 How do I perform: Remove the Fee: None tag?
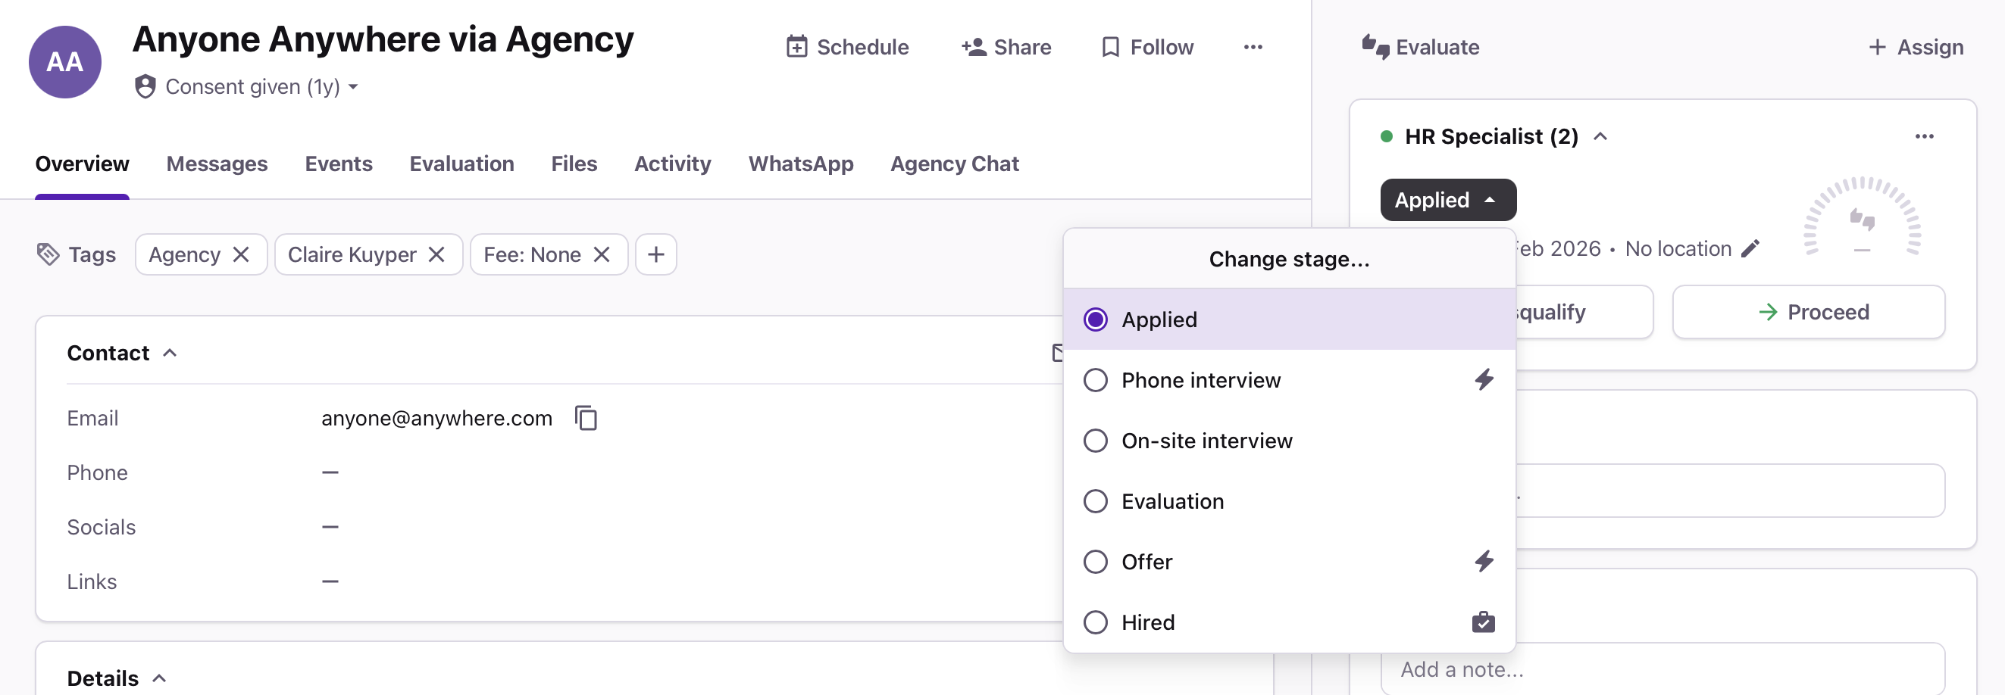click(x=602, y=254)
